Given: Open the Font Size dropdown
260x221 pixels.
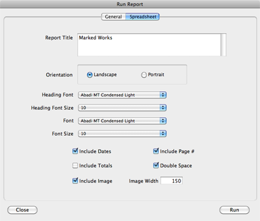Looking at the screenshot, I should pos(122,133).
